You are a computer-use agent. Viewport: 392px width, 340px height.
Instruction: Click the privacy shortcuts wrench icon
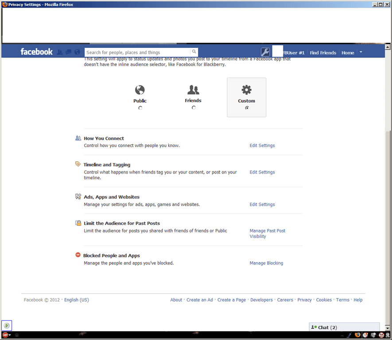point(265,52)
